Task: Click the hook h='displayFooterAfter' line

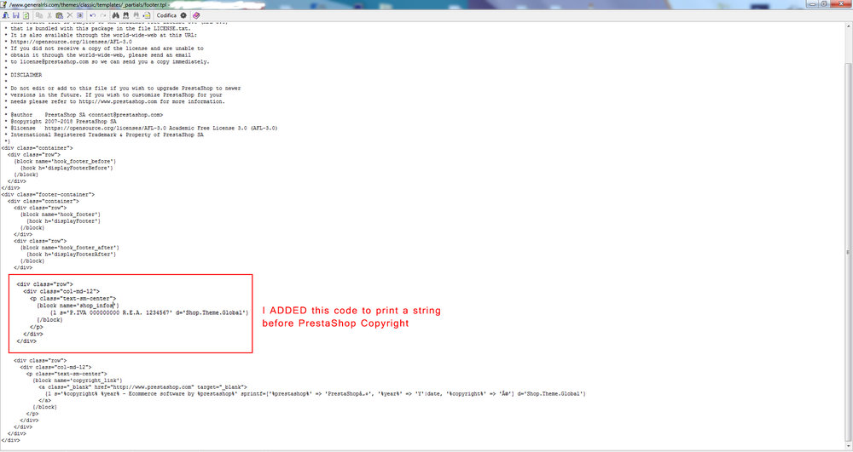Action: 72,254
